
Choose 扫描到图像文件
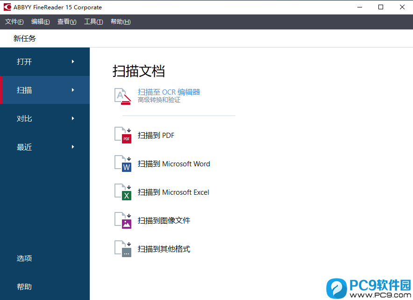click(164, 220)
